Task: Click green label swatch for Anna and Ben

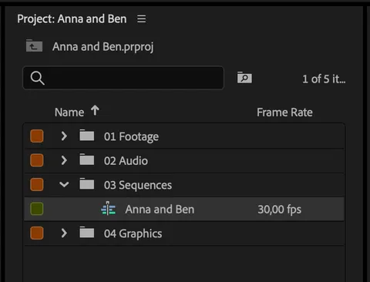Action: 37,209
